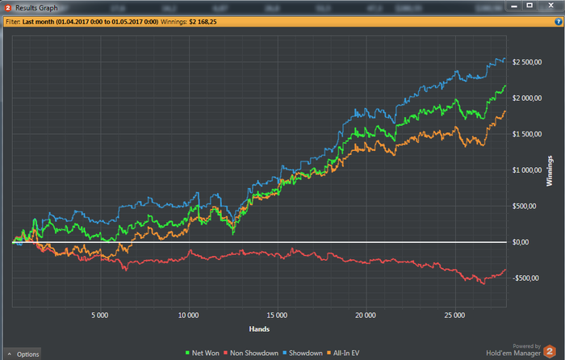Toggle the Net Won legend entry

click(202, 354)
